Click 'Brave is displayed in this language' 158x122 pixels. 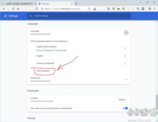click(x=52, y=50)
